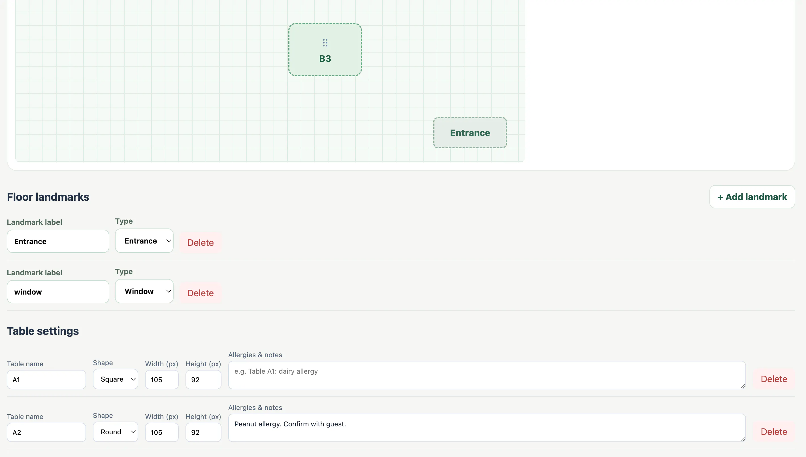
Task: Open the Type dropdown showing Entrance
Action: (x=144, y=241)
